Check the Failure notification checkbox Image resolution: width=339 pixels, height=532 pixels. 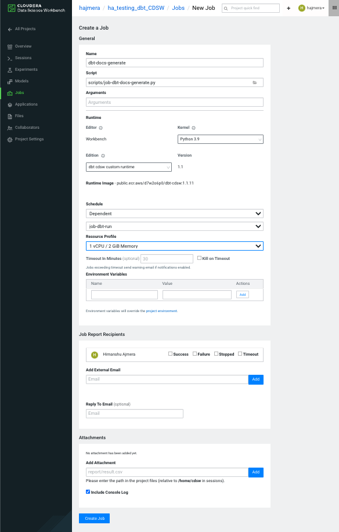coord(194,354)
